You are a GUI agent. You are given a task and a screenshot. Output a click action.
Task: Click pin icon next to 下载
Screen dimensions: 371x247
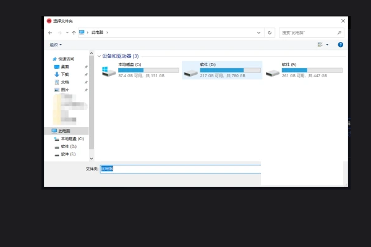86,75
